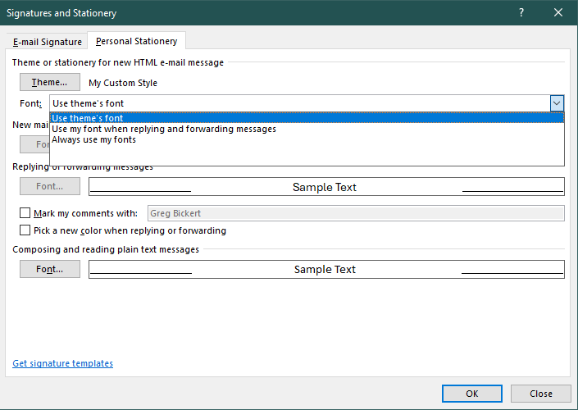Viewport: 578px width, 410px height.
Task: Click "Composing and reading plain text messages" heading
Action: [x=106, y=249]
